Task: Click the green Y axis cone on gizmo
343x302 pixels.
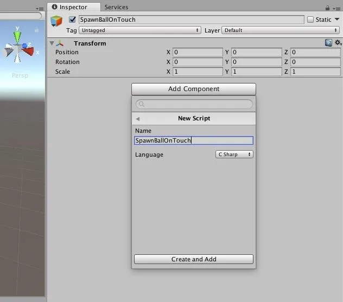Action: coord(17,36)
